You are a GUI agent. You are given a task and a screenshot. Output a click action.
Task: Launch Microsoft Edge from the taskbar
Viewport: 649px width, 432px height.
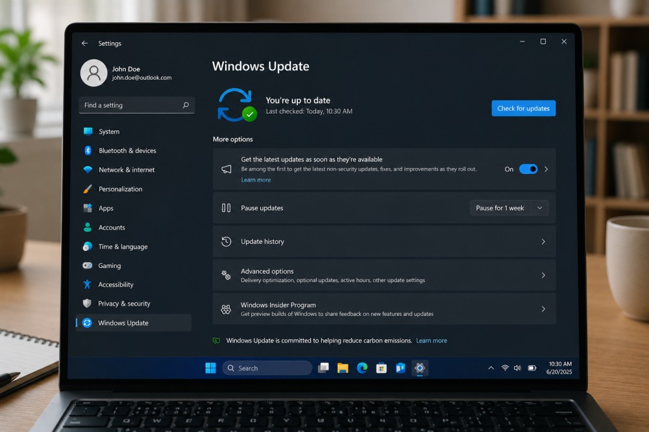(362, 368)
